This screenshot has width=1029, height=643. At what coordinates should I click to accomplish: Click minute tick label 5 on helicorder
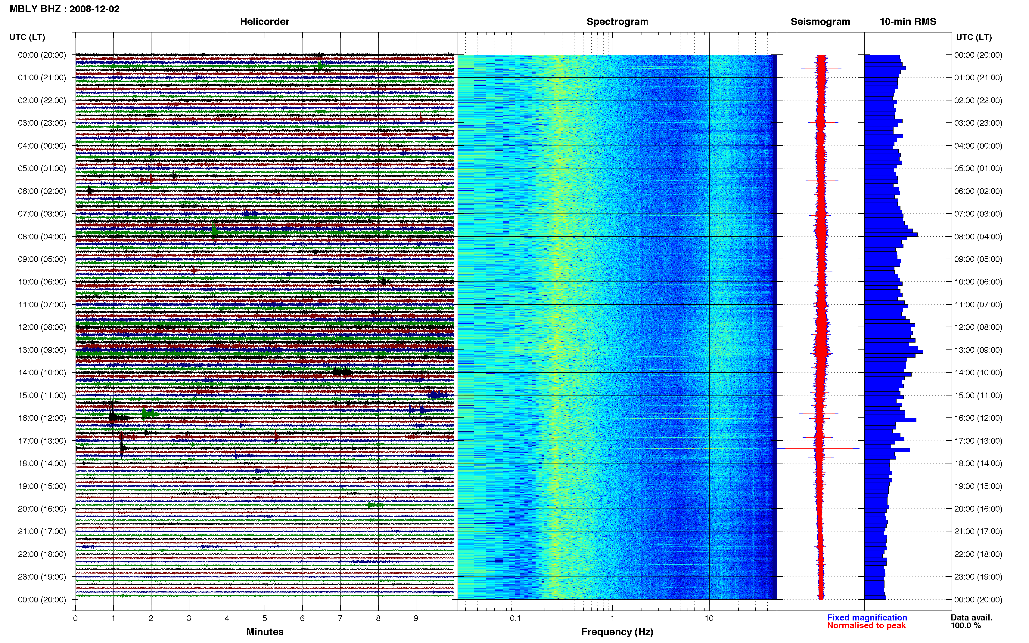click(x=265, y=618)
